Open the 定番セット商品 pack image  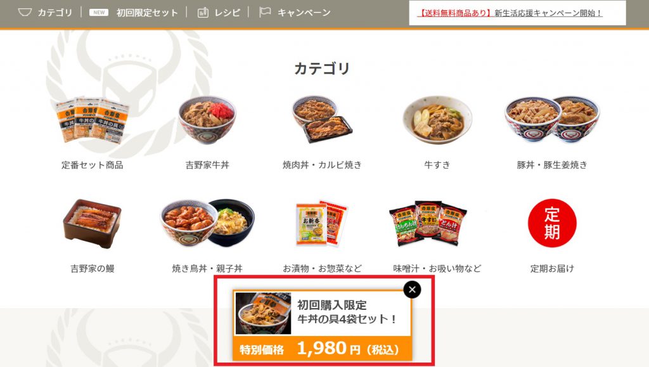(93, 120)
